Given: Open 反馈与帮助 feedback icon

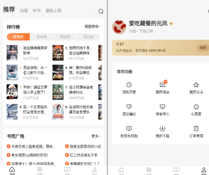Looking at the screenshot, I should pyautogui.click(x=129, y=129).
